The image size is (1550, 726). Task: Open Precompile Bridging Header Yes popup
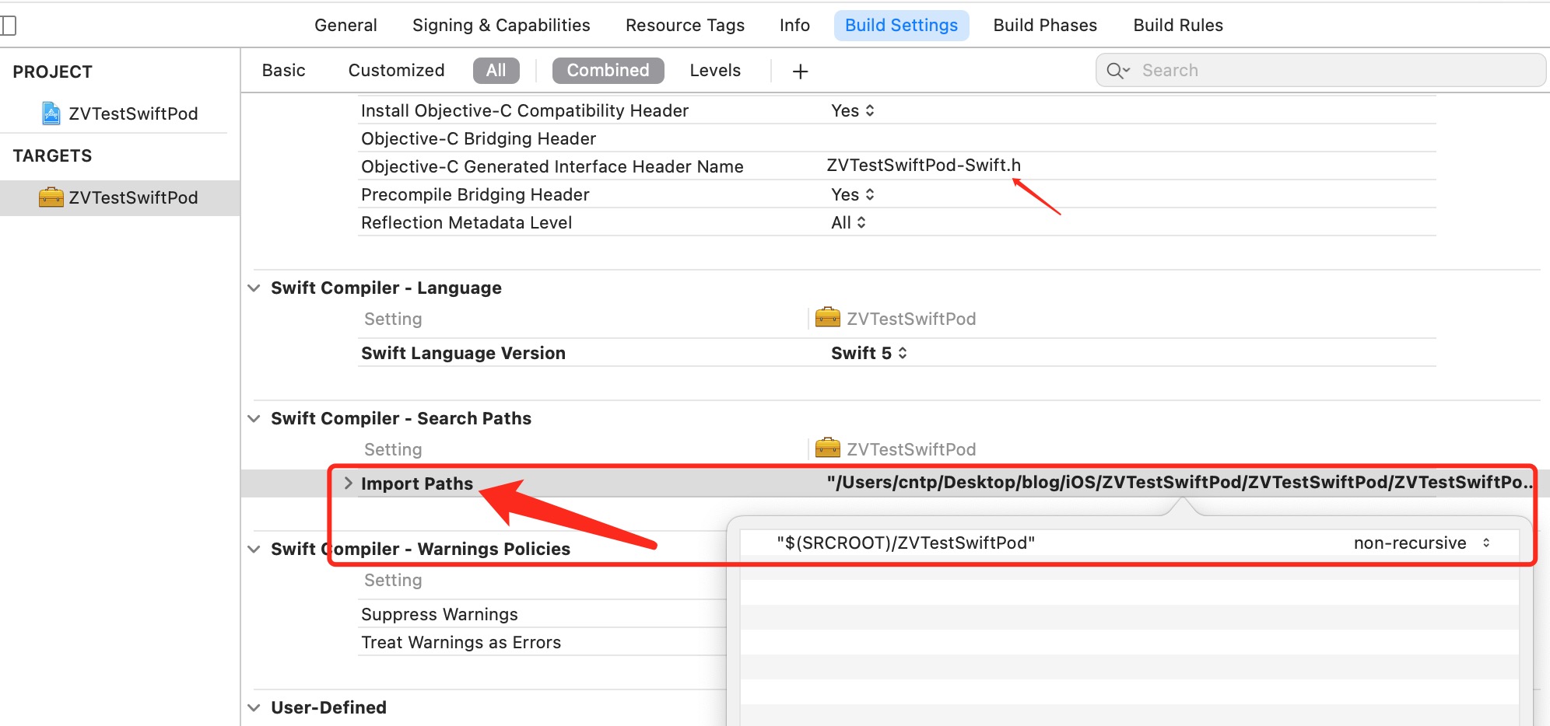click(852, 194)
